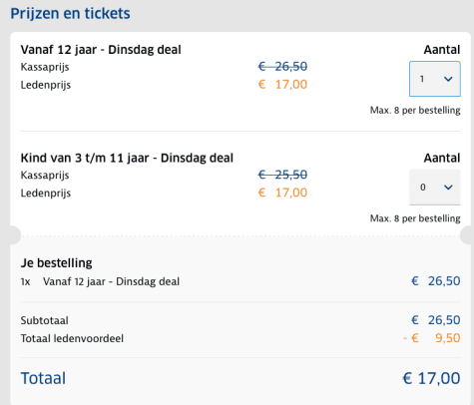Screen dimensions: 474x405
Task: Select the Kind van 3 t/m 11 jaar title
Action: point(127,158)
